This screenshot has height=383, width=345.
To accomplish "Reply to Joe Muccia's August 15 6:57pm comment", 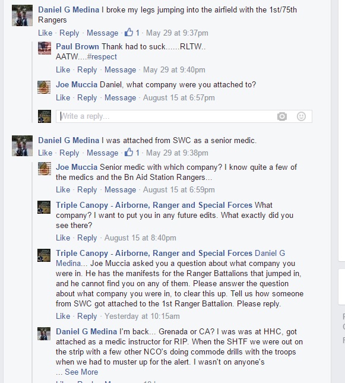I will click(x=87, y=98).
